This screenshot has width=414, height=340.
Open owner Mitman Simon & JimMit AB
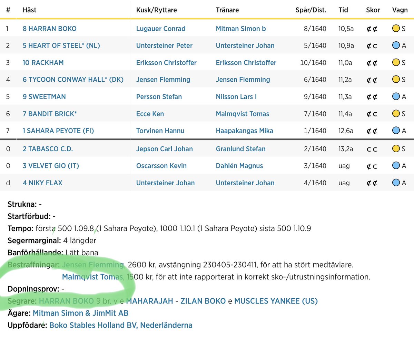point(81,313)
